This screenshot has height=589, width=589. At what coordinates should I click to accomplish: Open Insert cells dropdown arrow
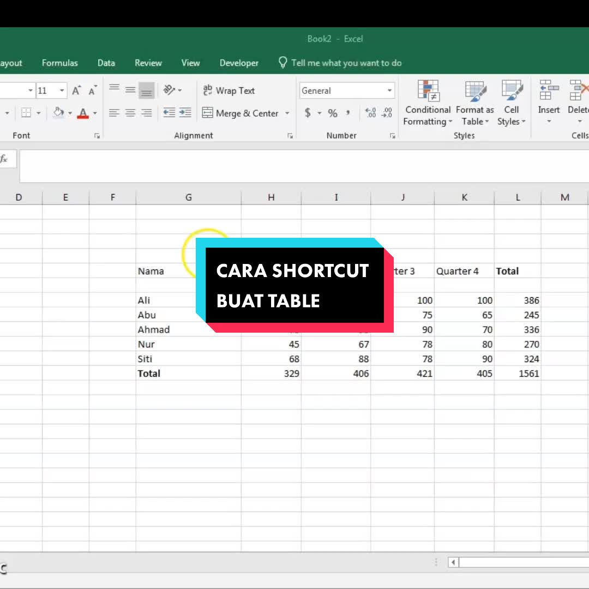point(549,121)
